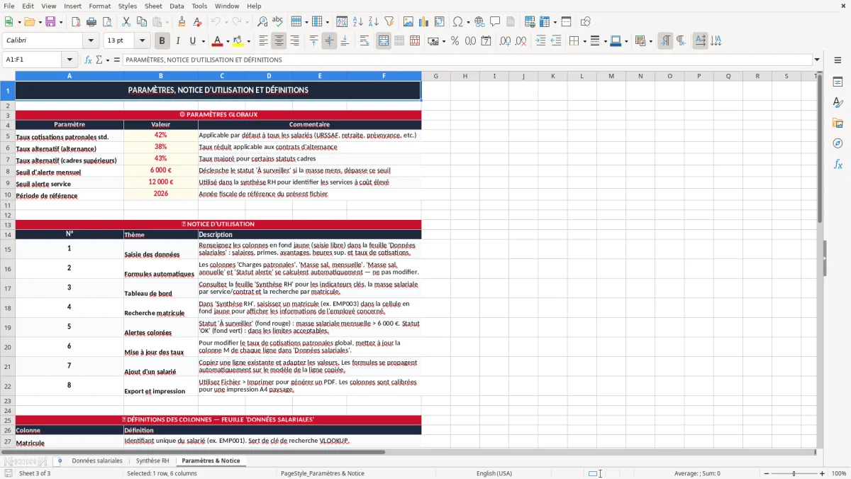Open the sidebar Navigator compass icon

click(x=838, y=143)
